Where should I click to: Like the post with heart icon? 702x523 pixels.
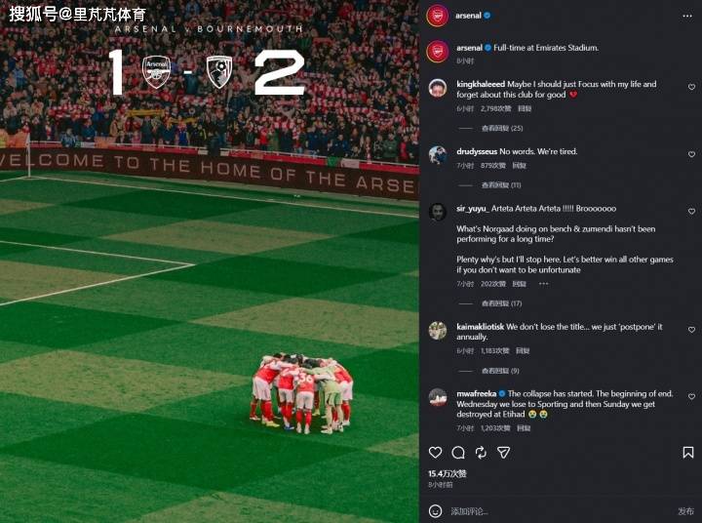point(435,453)
